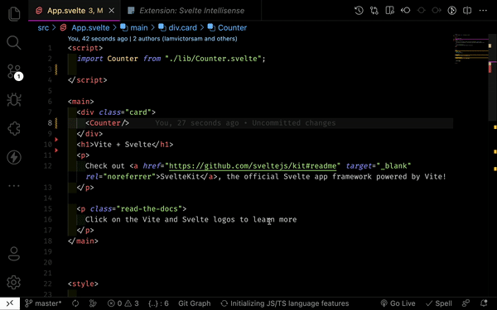This screenshot has height=310, width=497.
Task: Open Git Graph from status bar
Action: 195,303
